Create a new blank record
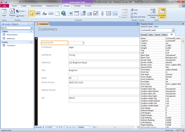Screen dimensions: 185x132 [62, 127]
